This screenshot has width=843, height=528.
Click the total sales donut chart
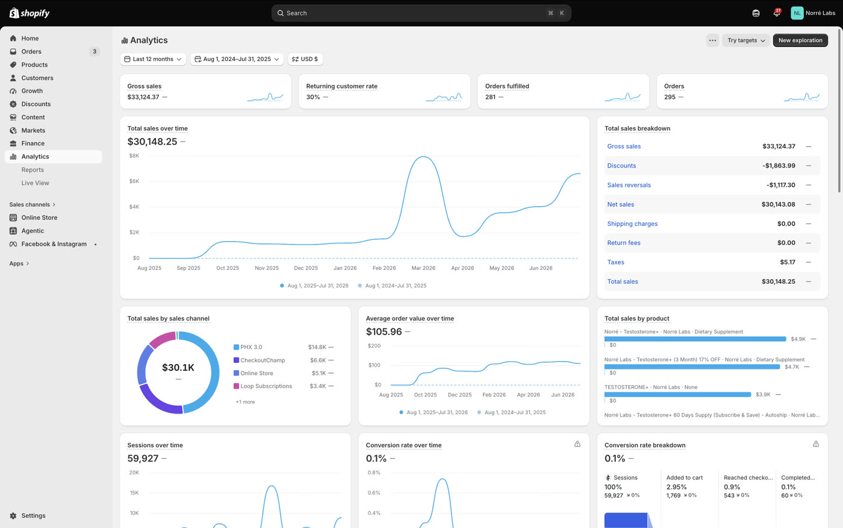pos(178,372)
